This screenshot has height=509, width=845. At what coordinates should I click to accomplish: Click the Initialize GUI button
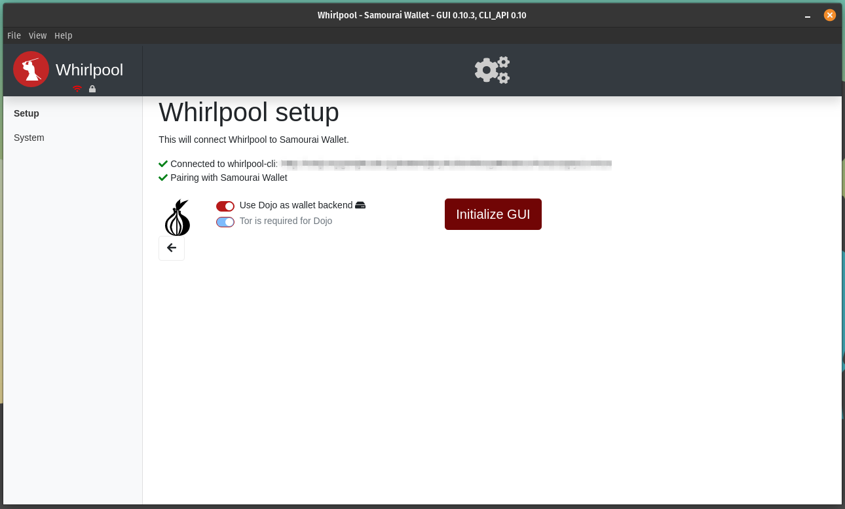(493, 214)
